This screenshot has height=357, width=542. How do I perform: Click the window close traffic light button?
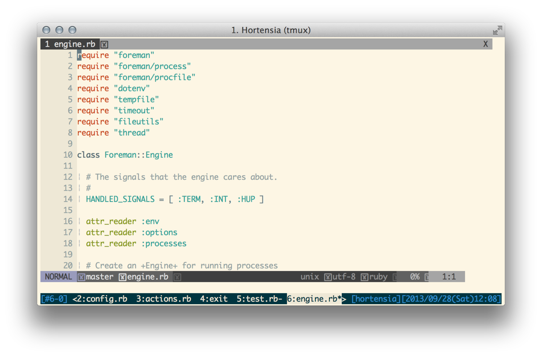(46, 30)
